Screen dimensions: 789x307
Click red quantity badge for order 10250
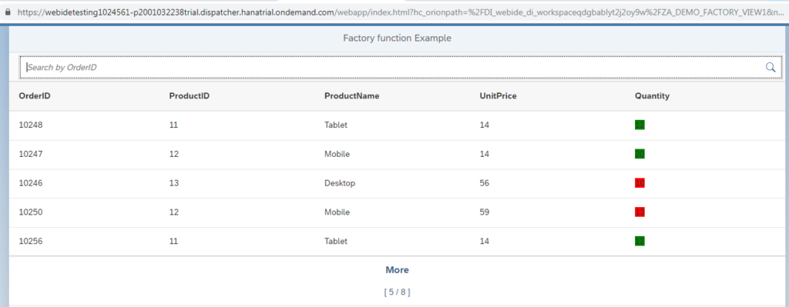pyautogui.click(x=640, y=212)
